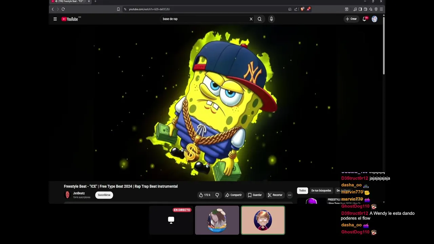Select the Freestyle Beat browser tab
434x244 pixels.
71,1
